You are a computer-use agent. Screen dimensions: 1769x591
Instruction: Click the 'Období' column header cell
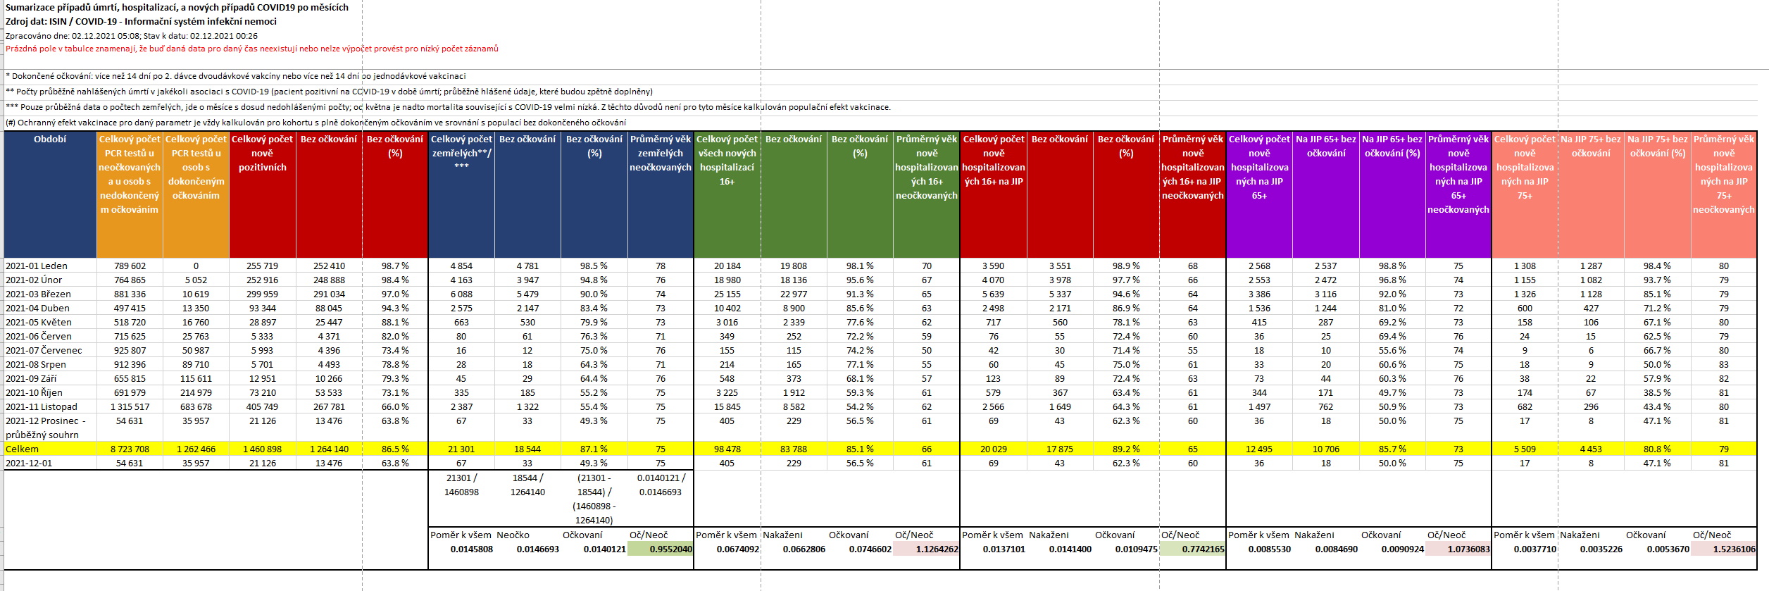[50, 139]
